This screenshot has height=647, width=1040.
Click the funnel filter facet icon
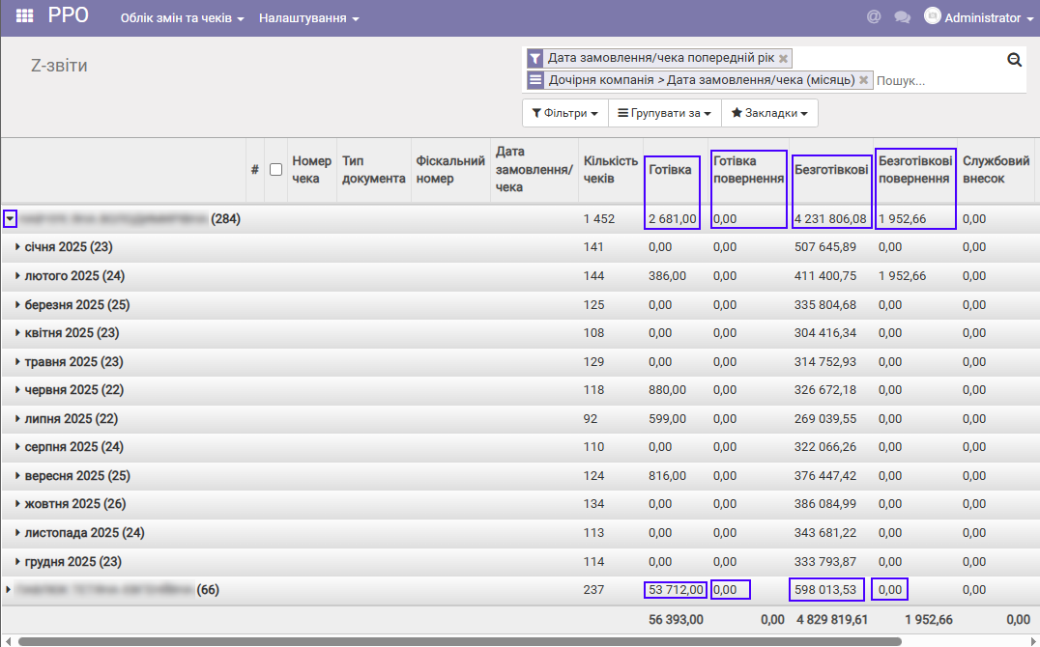point(535,58)
